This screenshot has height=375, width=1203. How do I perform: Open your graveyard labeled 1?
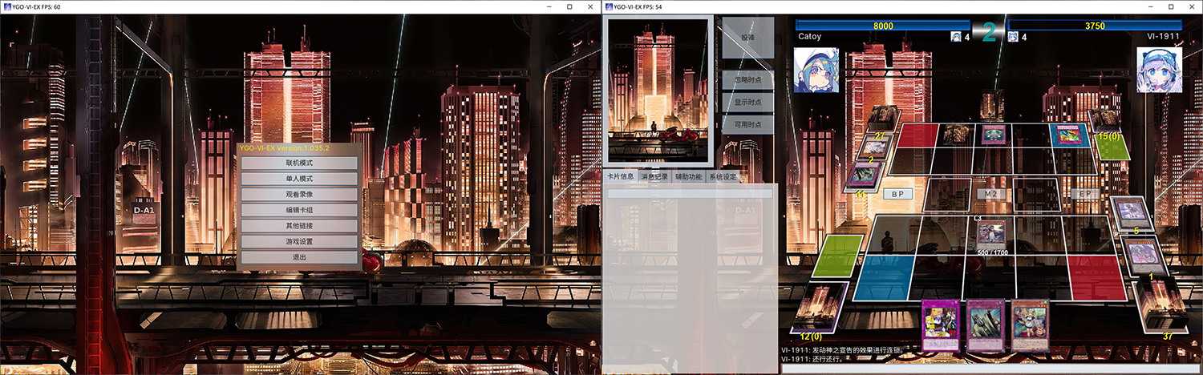coord(1146,255)
